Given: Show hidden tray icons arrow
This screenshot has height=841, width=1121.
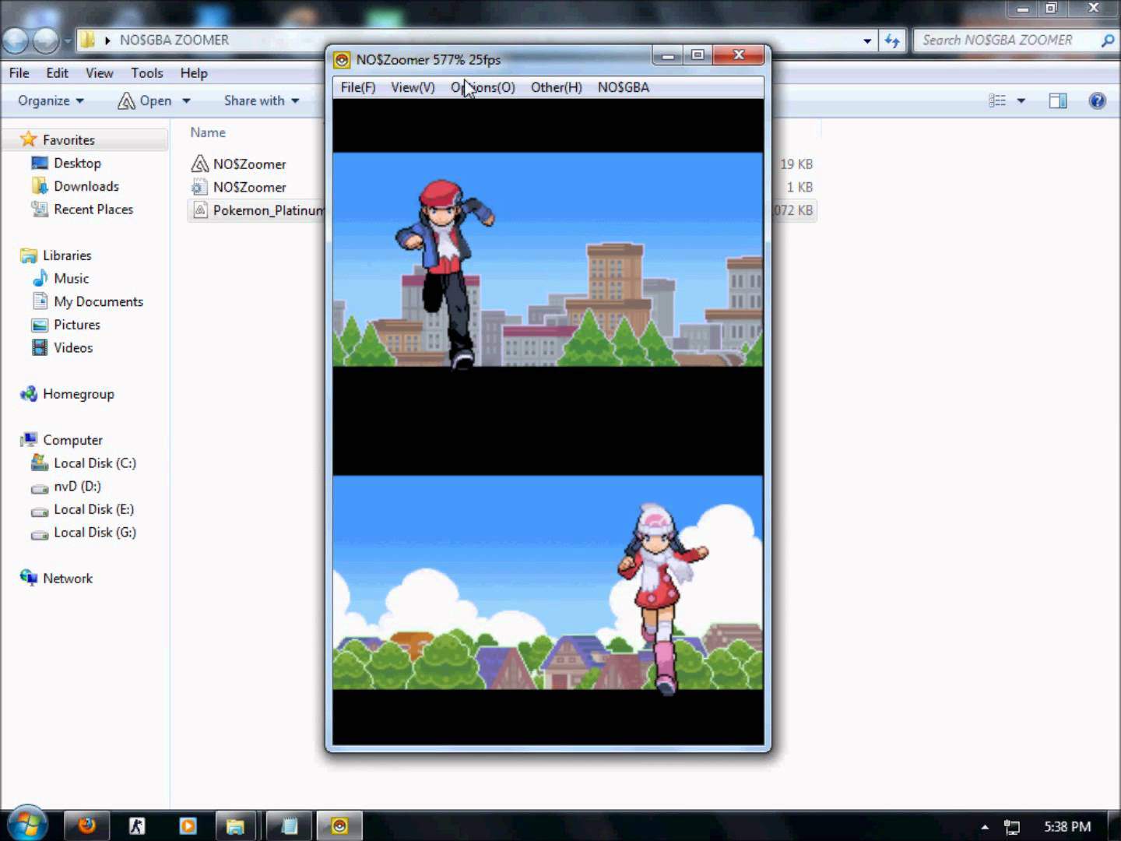Looking at the screenshot, I should (985, 827).
